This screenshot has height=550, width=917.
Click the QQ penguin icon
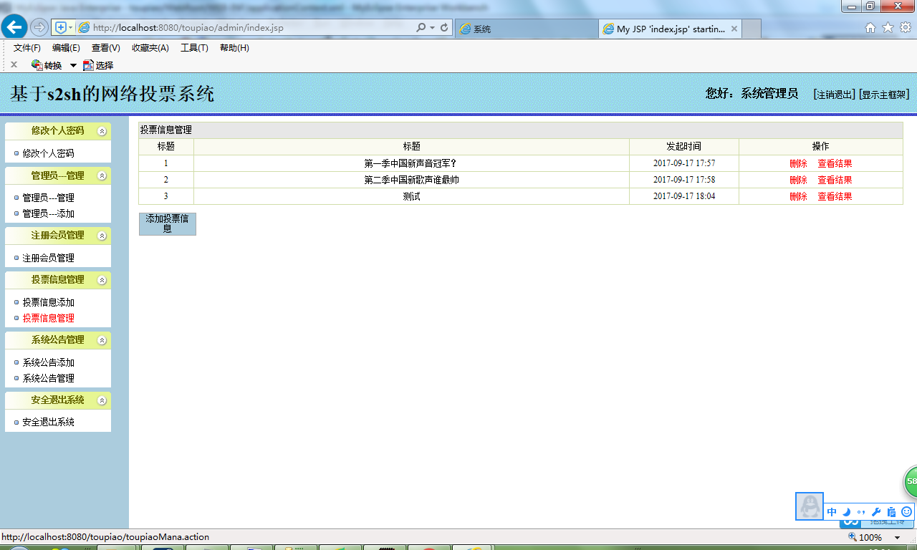point(809,506)
